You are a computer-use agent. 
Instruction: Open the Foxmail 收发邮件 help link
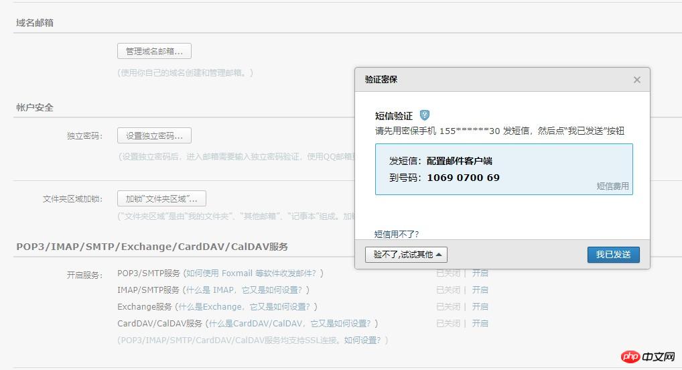pos(254,273)
